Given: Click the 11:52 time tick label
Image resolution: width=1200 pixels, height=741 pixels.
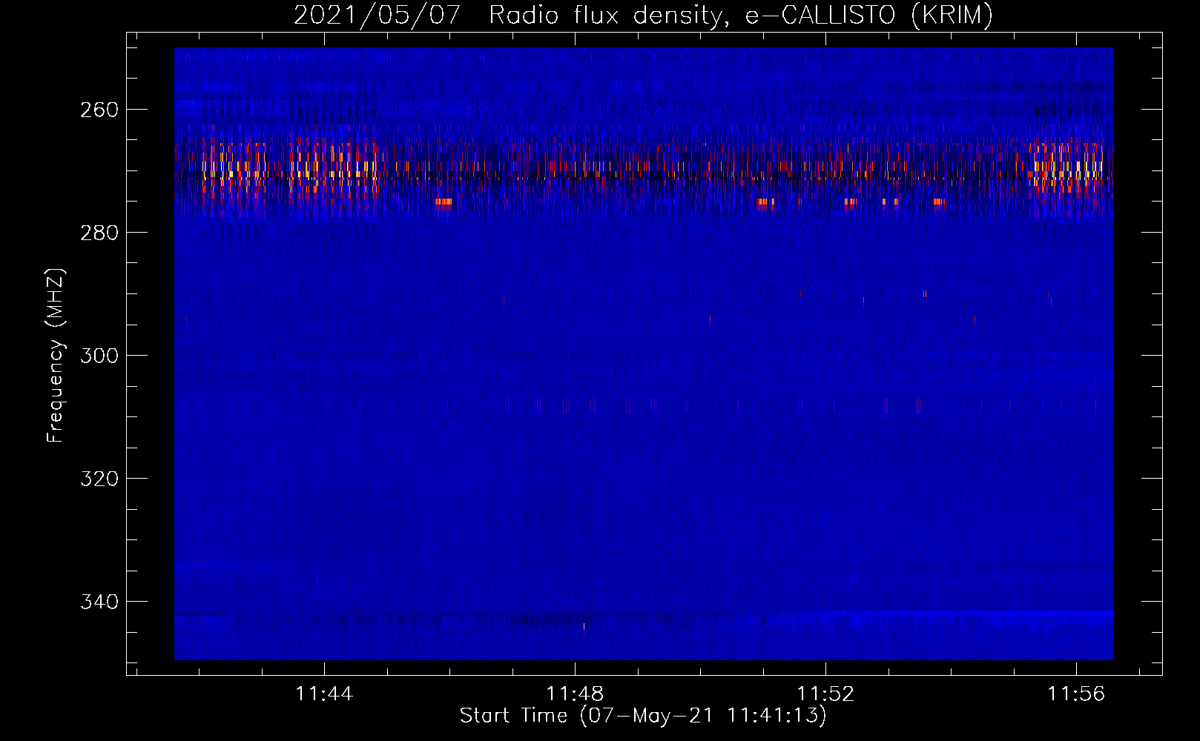Looking at the screenshot, I should click(825, 694).
